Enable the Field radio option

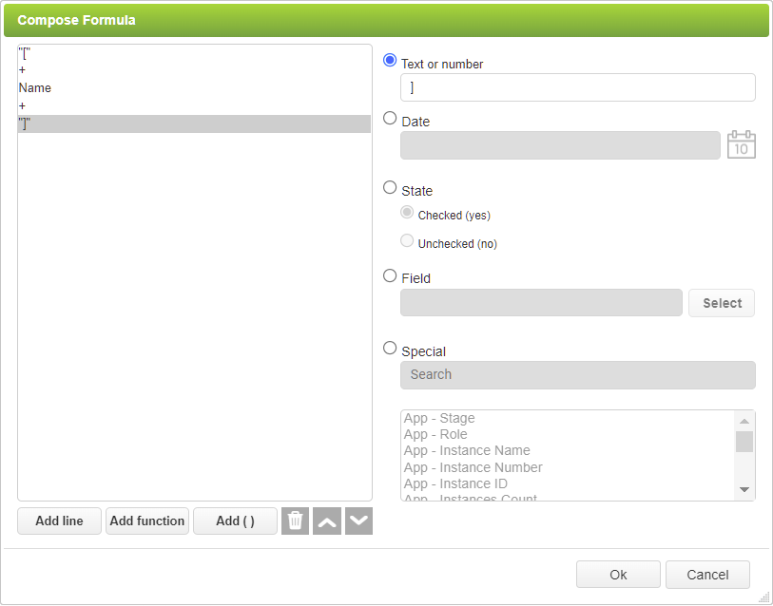390,275
